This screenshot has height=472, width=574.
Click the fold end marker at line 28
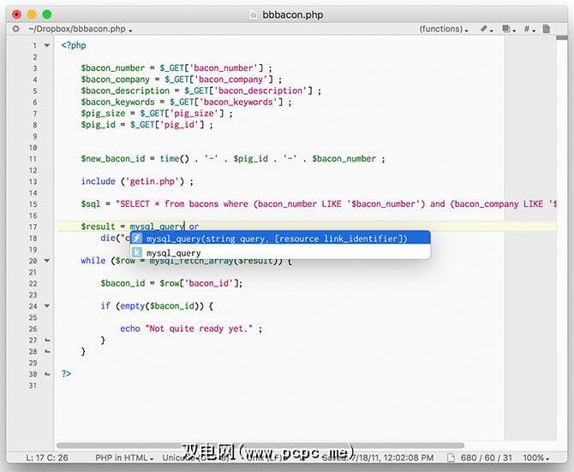(47, 351)
